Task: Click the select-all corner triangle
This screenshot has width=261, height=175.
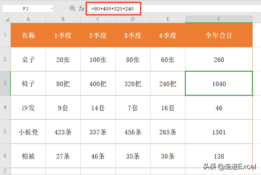Action: point(7,20)
